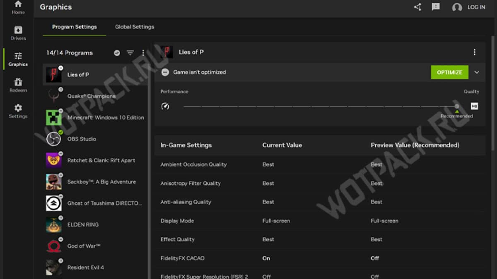The image size is (497, 279).
Task: Select Quake Champions in program list
Action: pyautogui.click(x=95, y=96)
